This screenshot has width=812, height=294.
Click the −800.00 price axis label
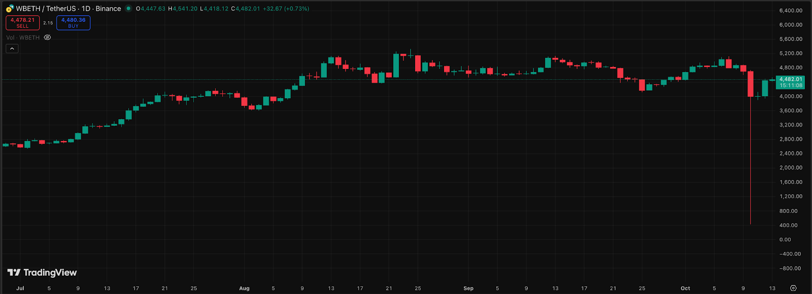790,268
